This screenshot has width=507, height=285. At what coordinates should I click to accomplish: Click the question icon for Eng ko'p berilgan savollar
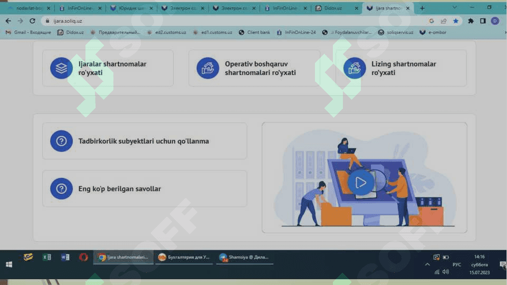point(61,188)
